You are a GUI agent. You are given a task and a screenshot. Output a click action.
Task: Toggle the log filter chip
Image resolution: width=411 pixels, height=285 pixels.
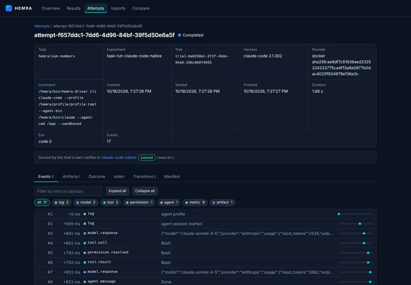(x=62, y=203)
